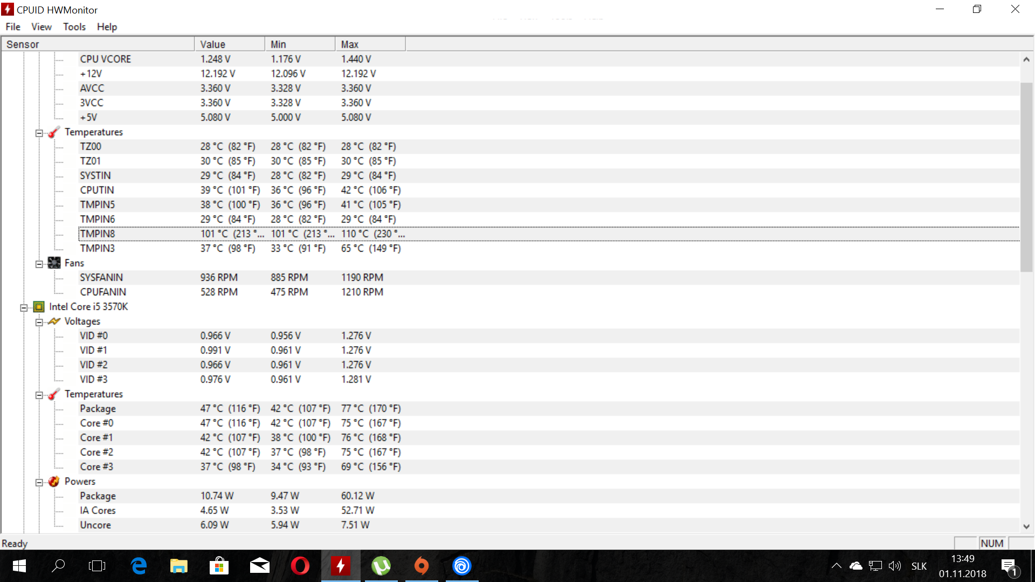Image resolution: width=1035 pixels, height=582 pixels.
Task: Collapse the CPU Voltages section
Action: 39,322
